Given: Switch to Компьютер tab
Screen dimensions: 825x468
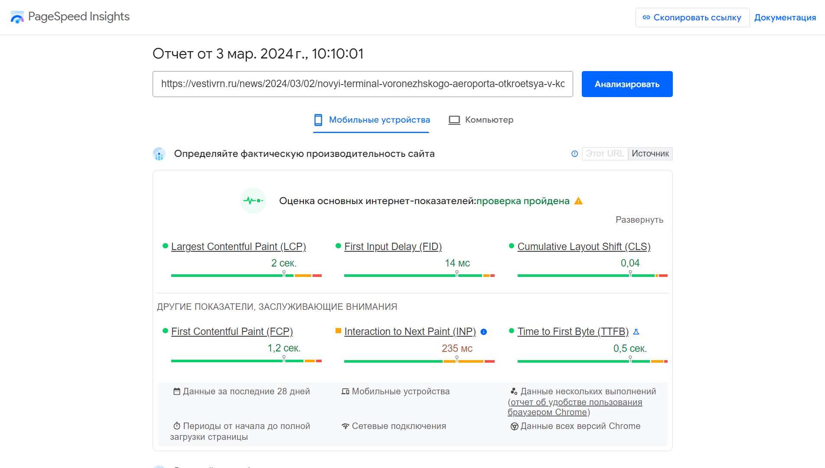Looking at the screenshot, I should tap(481, 120).
